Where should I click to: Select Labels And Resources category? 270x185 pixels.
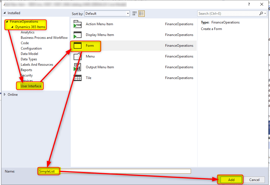pyautogui.click(x=37, y=65)
